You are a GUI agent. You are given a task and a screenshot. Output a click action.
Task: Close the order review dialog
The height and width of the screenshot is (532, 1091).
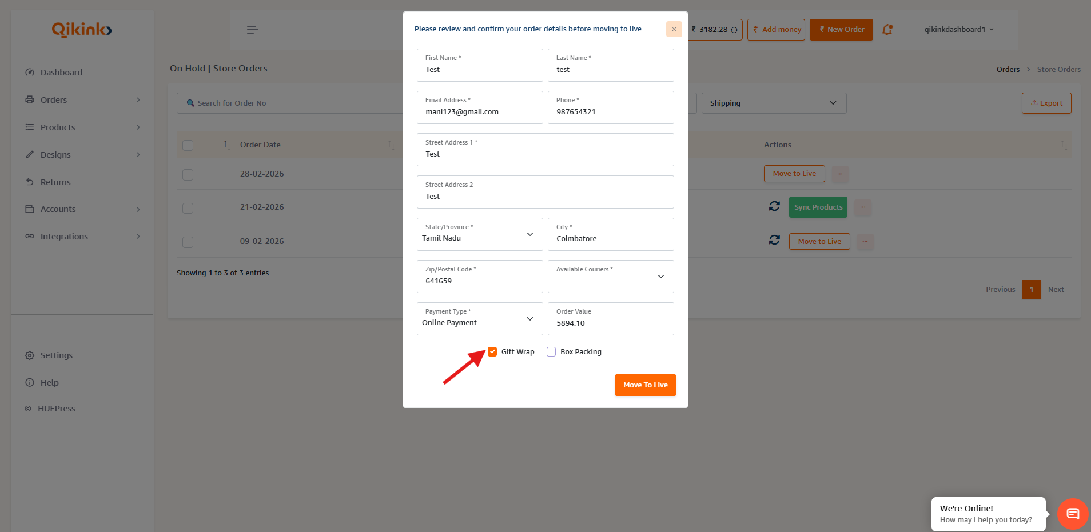[x=674, y=29]
